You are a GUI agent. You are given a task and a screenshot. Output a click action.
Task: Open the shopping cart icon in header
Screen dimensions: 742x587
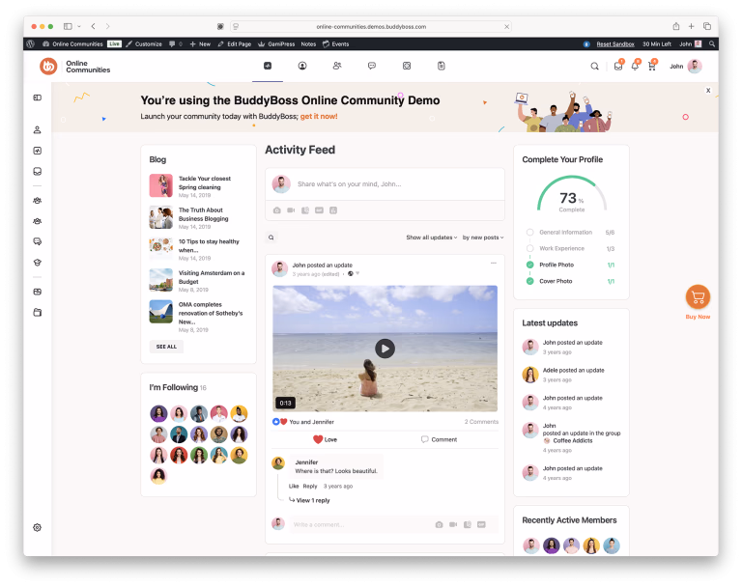[651, 67]
